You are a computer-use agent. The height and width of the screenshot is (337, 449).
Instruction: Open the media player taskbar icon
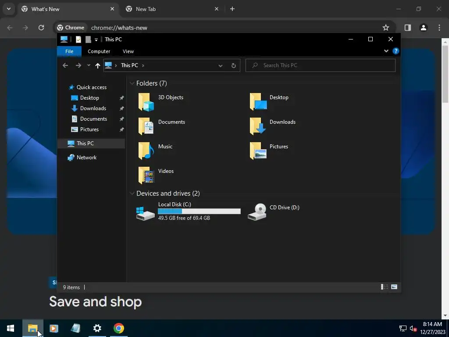click(54, 328)
